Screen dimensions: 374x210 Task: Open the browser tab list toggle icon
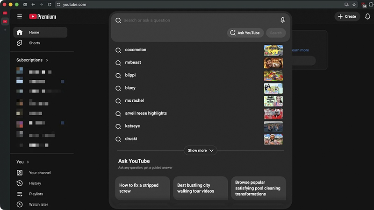(25, 5)
